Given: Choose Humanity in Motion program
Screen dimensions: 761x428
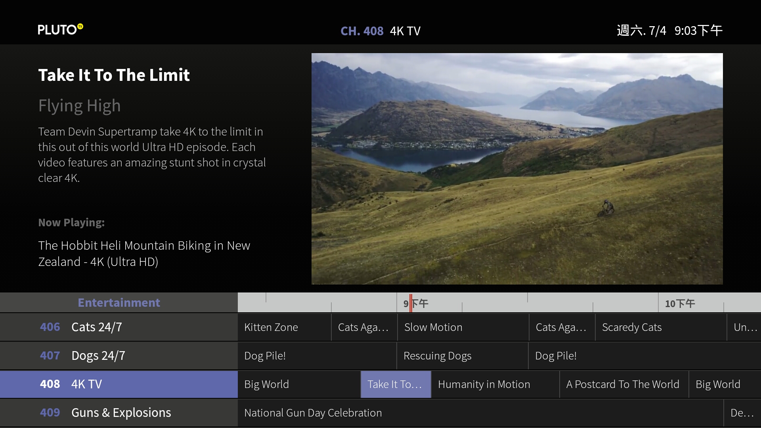Looking at the screenshot, I should [x=495, y=384].
